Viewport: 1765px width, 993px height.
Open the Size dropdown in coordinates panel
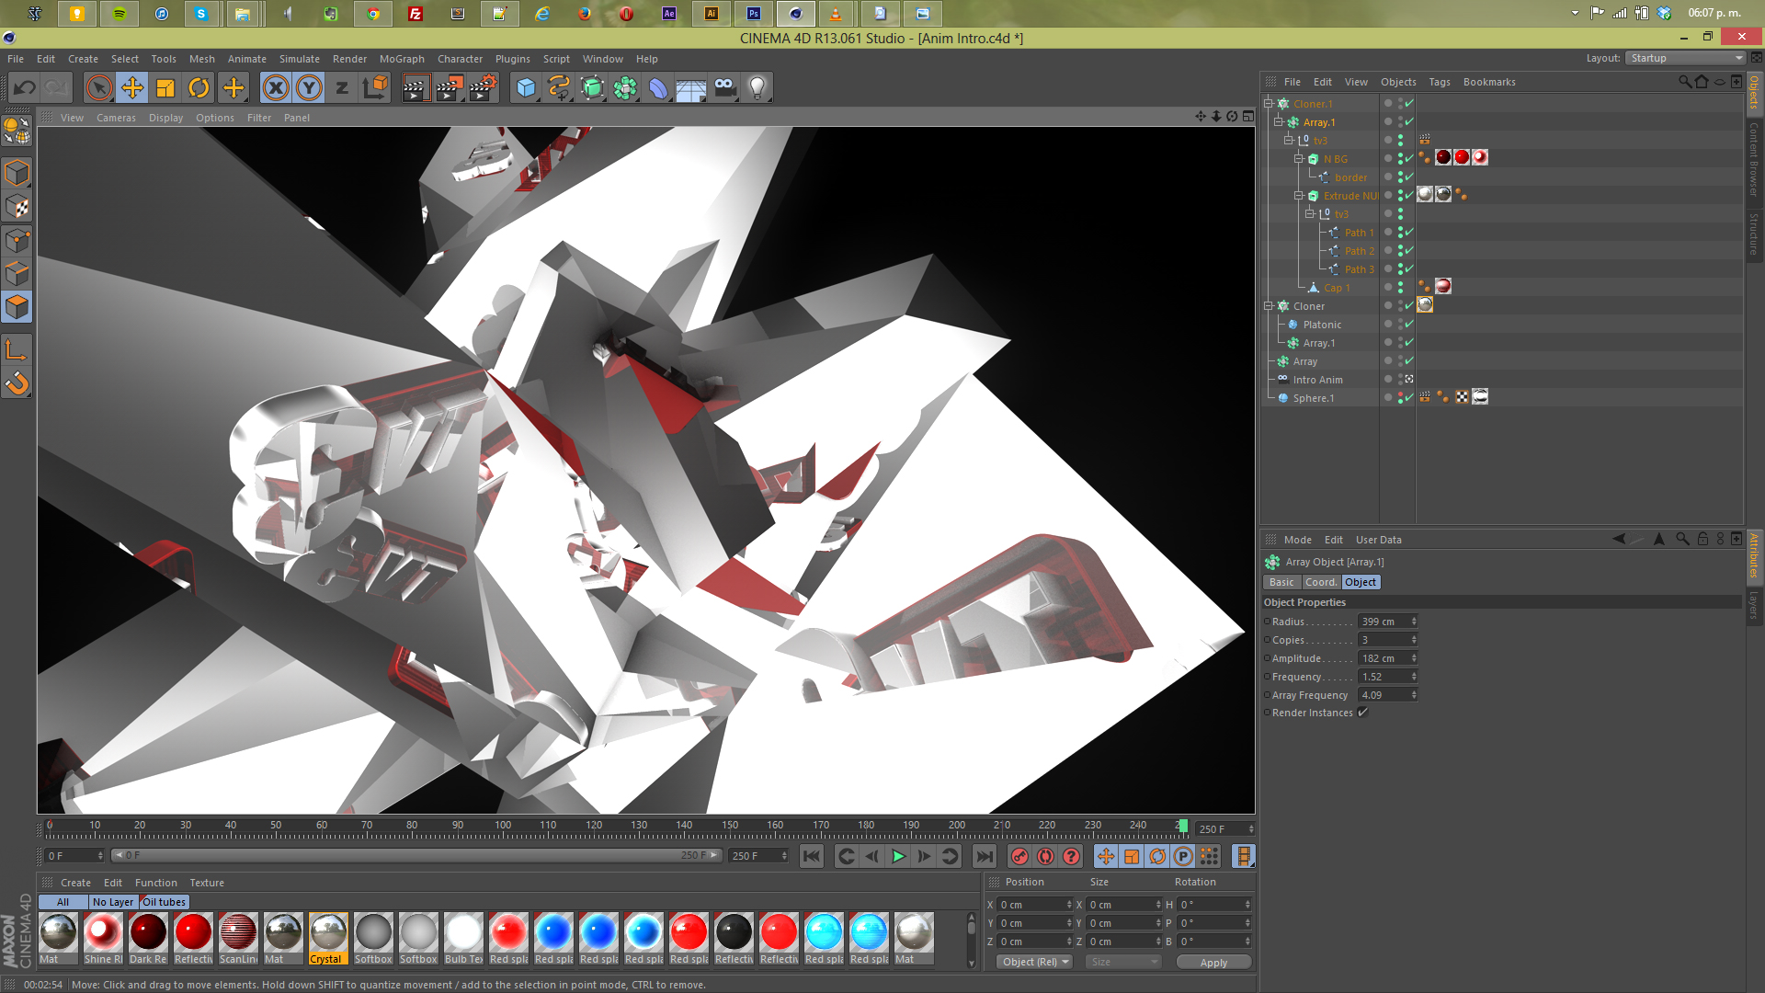coord(1123,962)
